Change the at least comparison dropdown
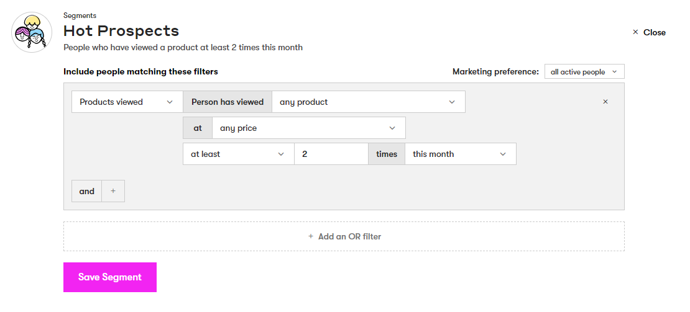This screenshot has height=312, width=690. (238, 154)
